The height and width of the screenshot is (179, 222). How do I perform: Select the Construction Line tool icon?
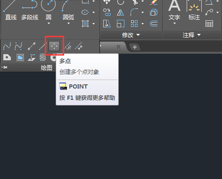coord(32,46)
